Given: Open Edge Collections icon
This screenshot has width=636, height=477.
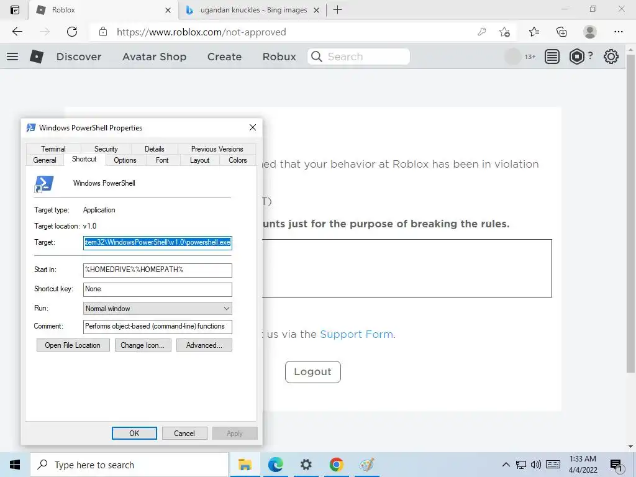Looking at the screenshot, I should pos(561,32).
